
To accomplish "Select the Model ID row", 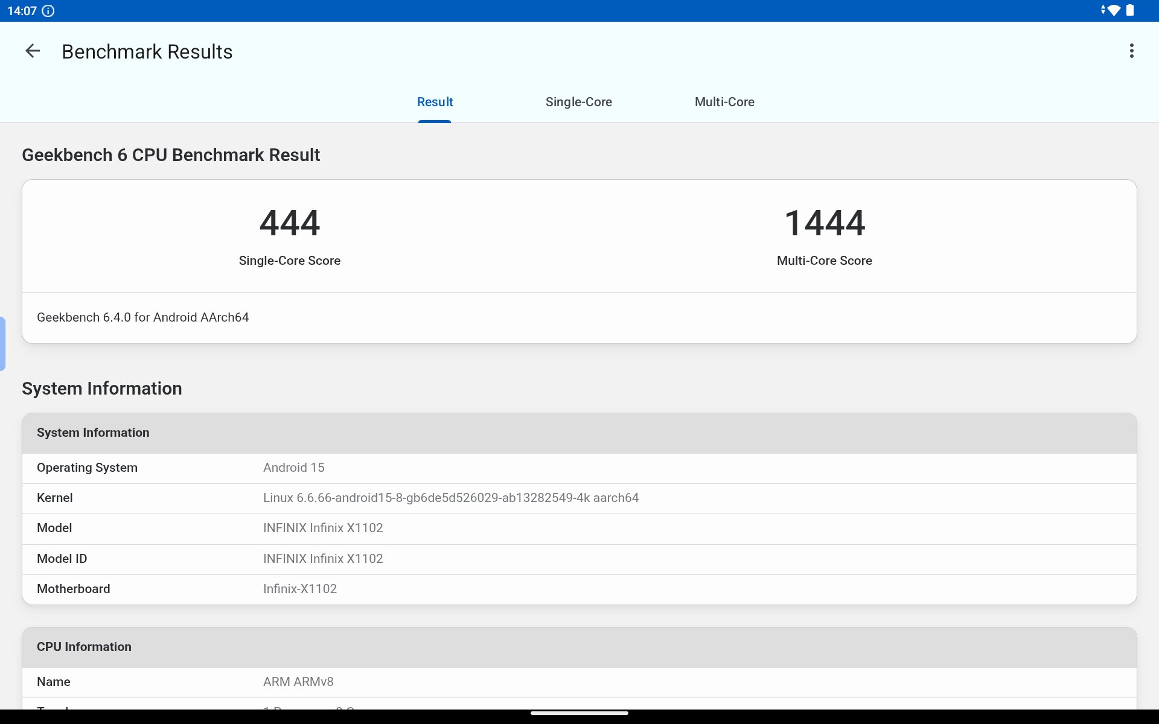I will click(579, 559).
